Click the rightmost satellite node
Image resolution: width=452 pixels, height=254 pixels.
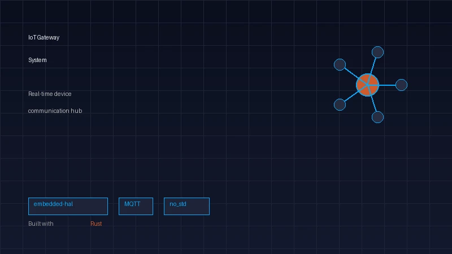401,85
